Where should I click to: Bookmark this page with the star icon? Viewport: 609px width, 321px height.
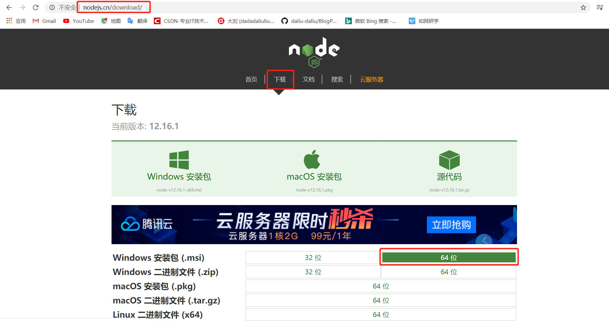click(583, 7)
